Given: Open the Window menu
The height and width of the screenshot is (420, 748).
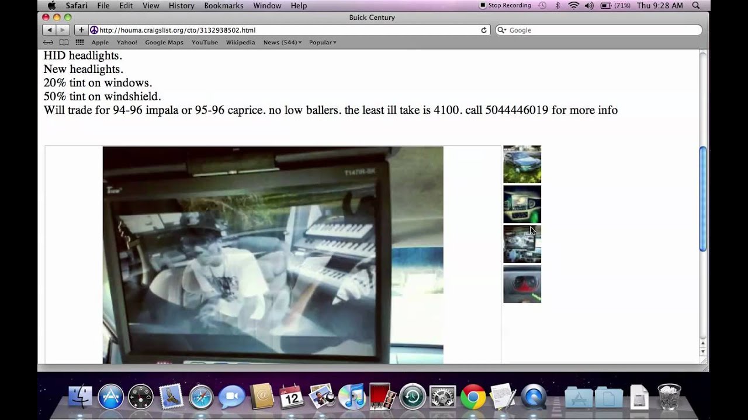Looking at the screenshot, I should [267, 6].
